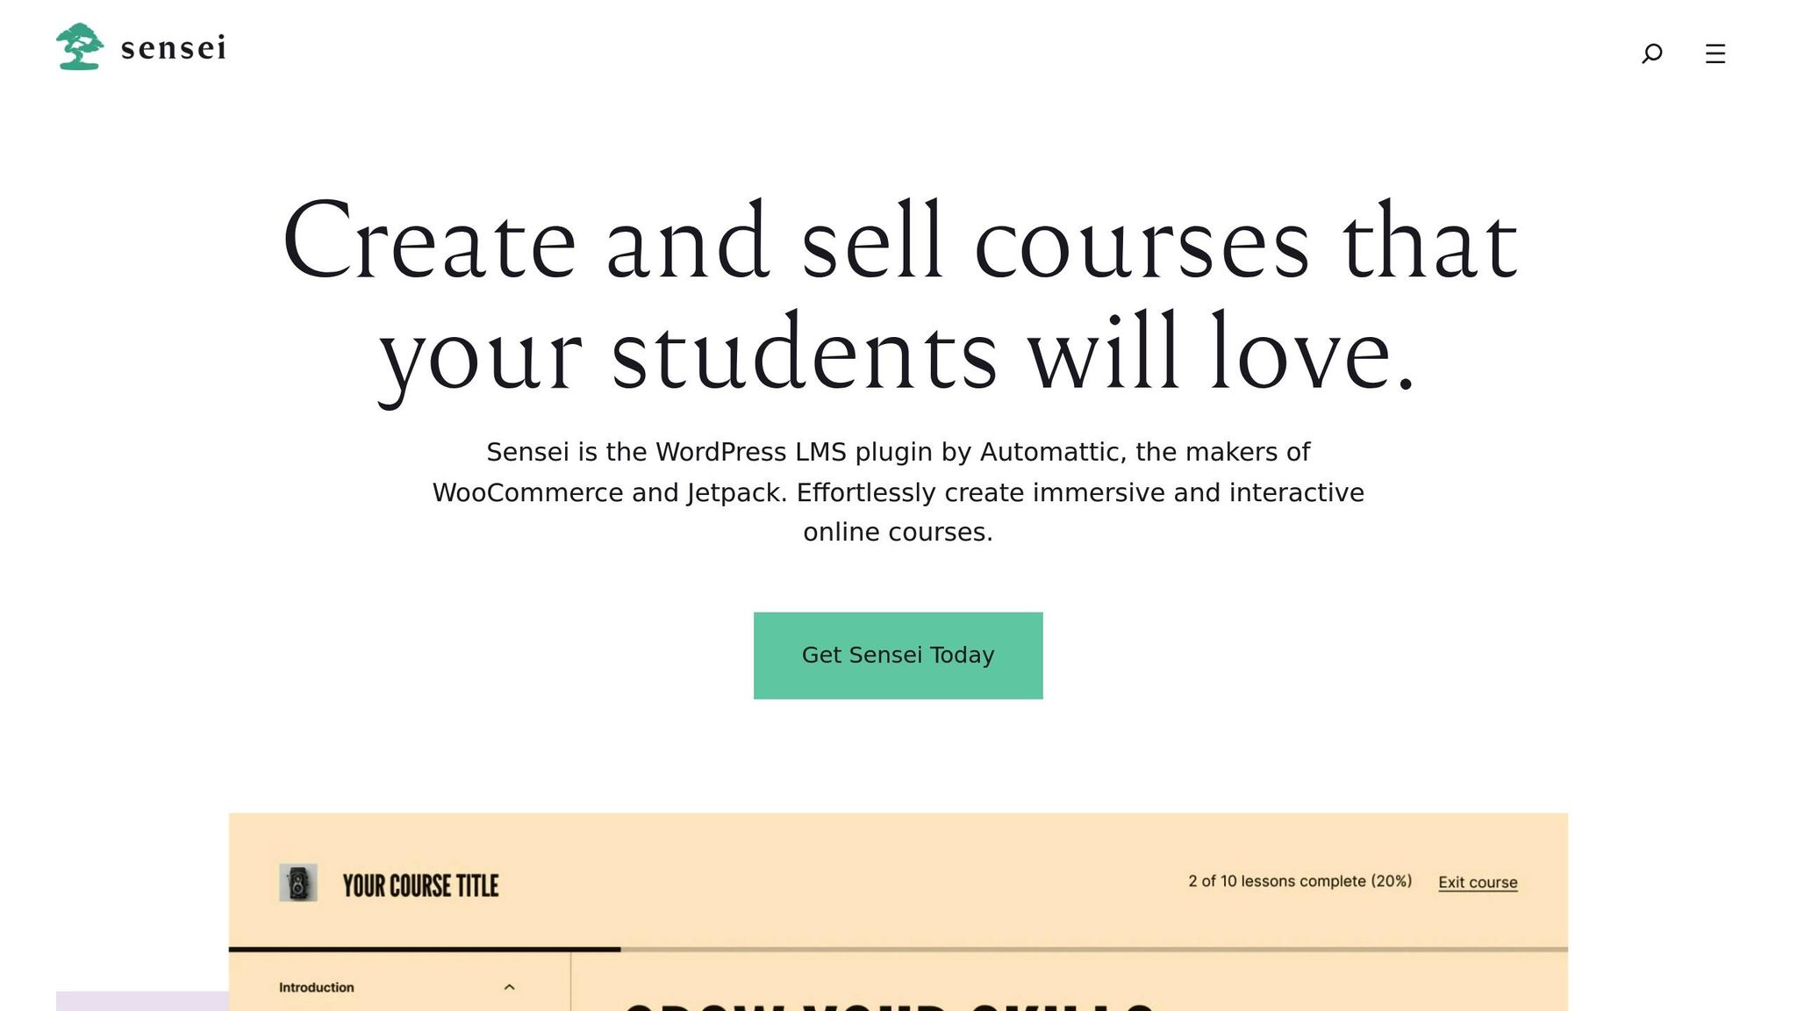Click the "sensei" wordmark text
The height and width of the screenshot is (1011, 1797).
point(174,48)
